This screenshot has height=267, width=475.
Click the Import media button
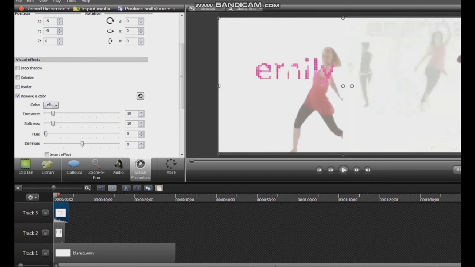point(92,9)
